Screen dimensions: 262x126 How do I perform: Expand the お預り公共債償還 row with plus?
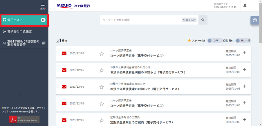point(244,86)
